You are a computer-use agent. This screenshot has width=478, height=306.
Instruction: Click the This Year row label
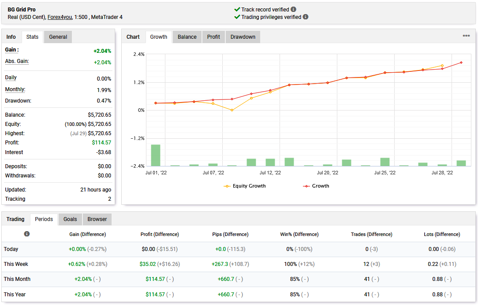(x=15, y=295)
